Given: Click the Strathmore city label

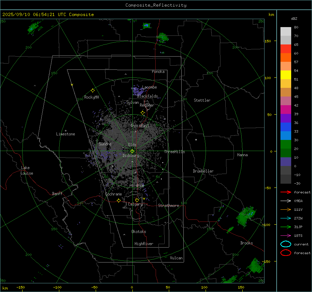Looking at the screenshot, I should click(x=168, y=206).
